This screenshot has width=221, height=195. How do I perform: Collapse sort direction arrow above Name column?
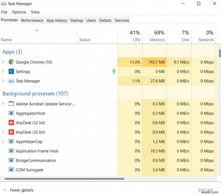point(37,30)
